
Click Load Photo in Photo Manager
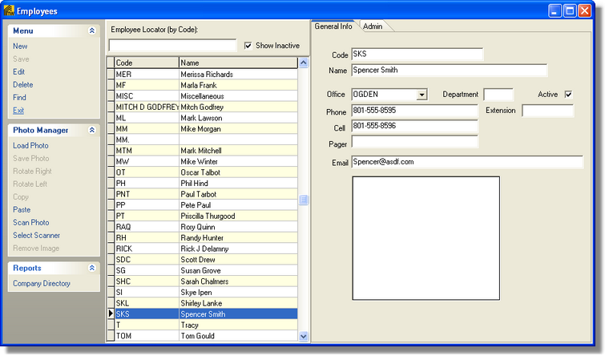(x=30, y=146)
